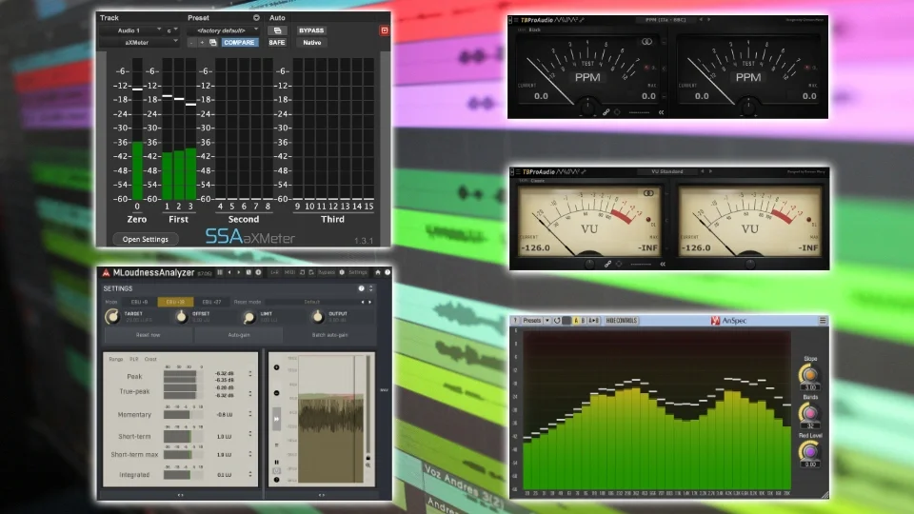Open the aXMeter plugin selector dropdown

(x=140, y=43)
